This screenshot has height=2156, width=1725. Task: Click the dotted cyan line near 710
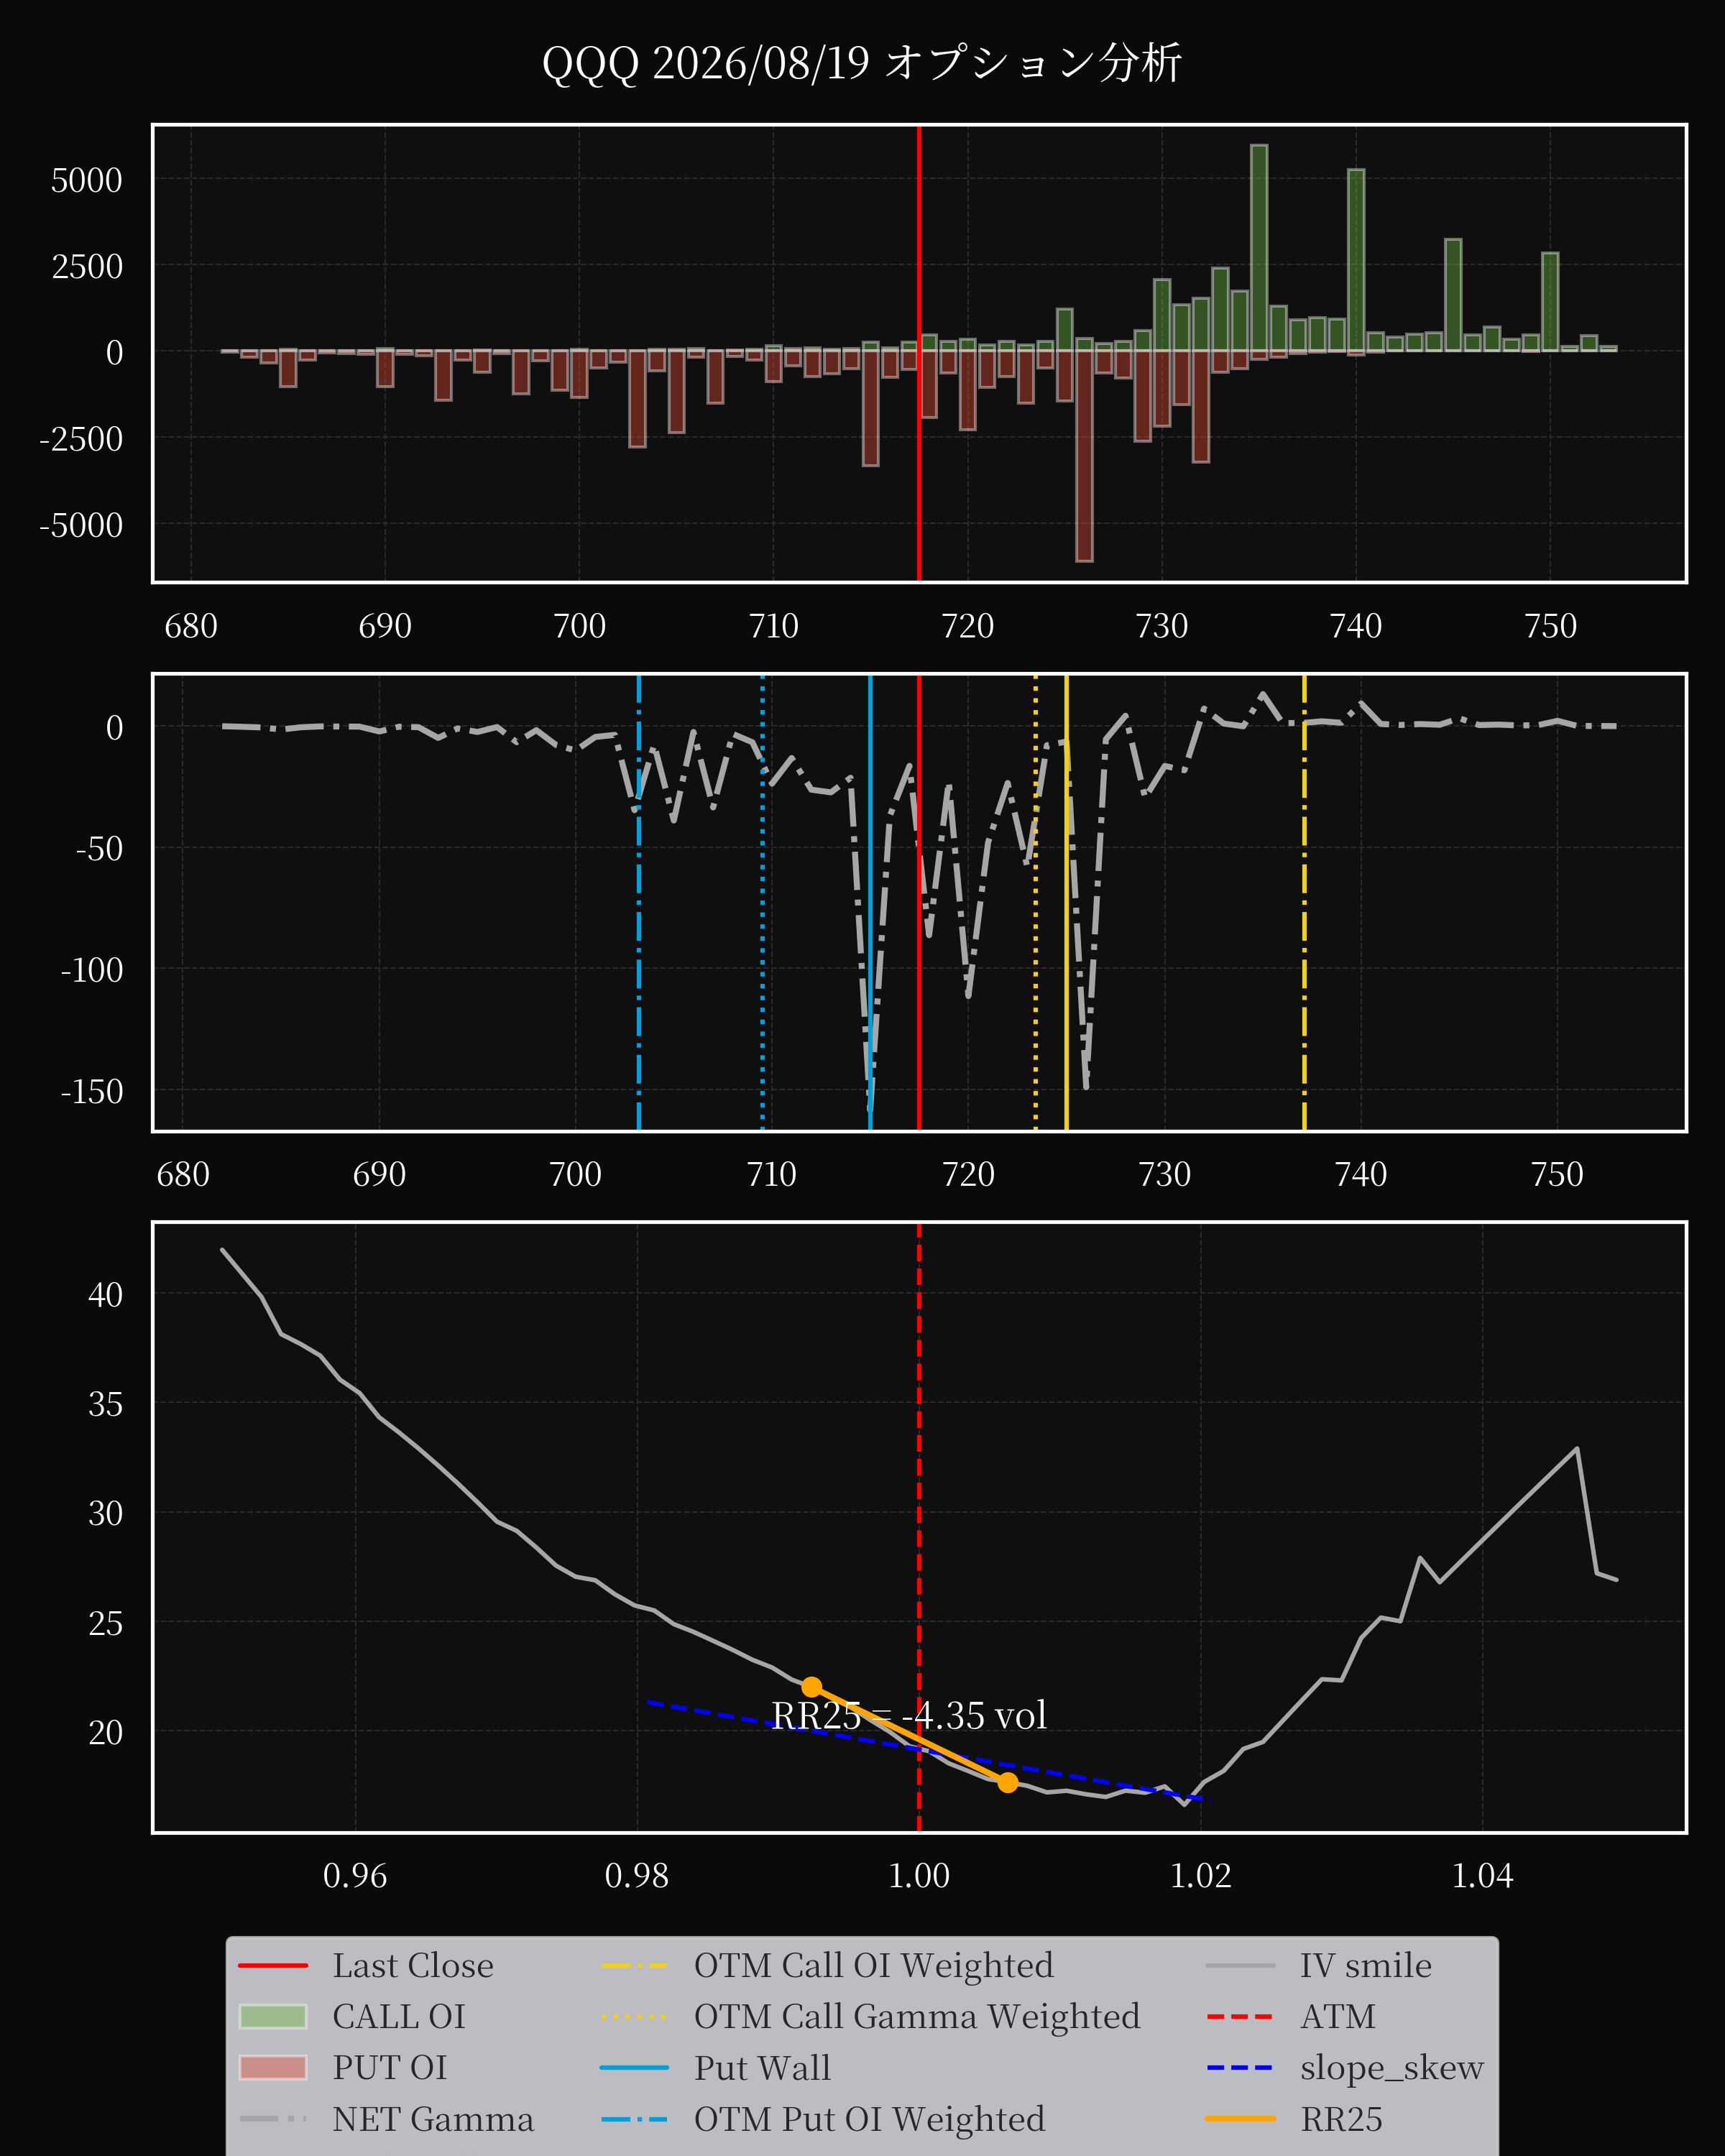pyautogui.click(x=763, y=903)
